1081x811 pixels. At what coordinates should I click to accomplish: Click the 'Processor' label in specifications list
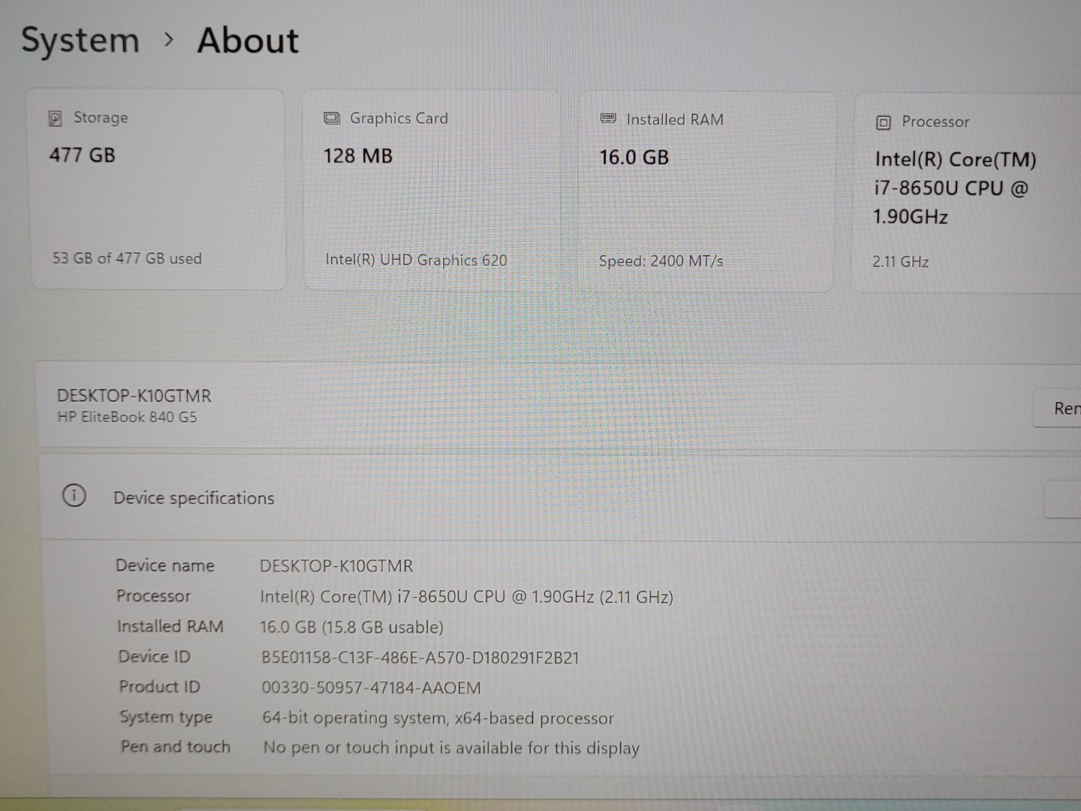coord(154,596)
